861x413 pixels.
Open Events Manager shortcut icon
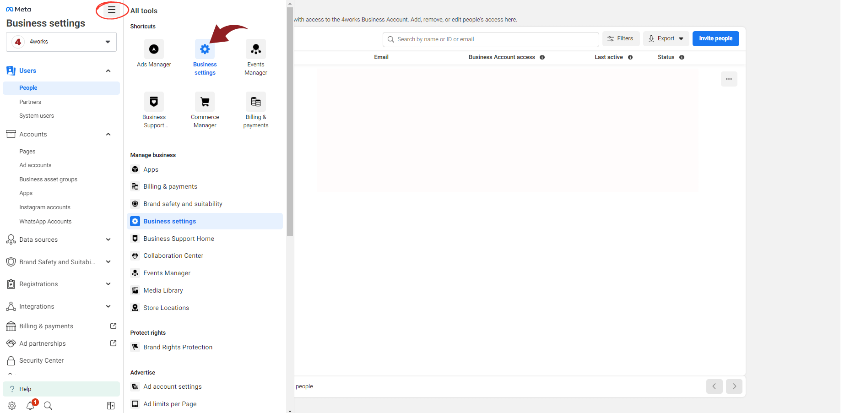256,49
